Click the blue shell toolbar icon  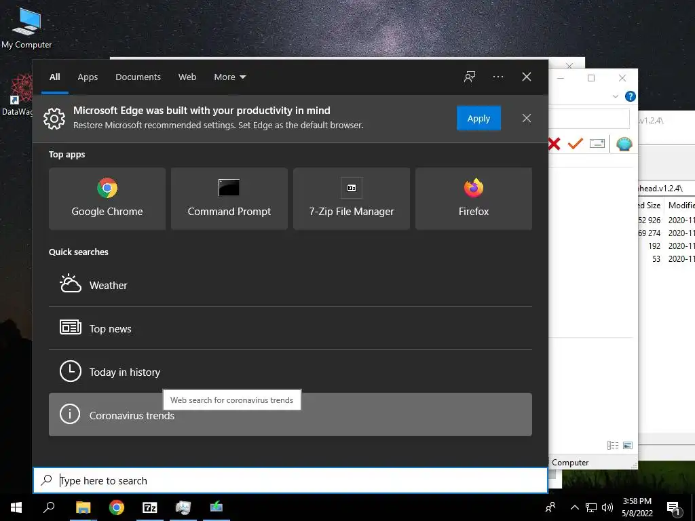coord(624,144)
